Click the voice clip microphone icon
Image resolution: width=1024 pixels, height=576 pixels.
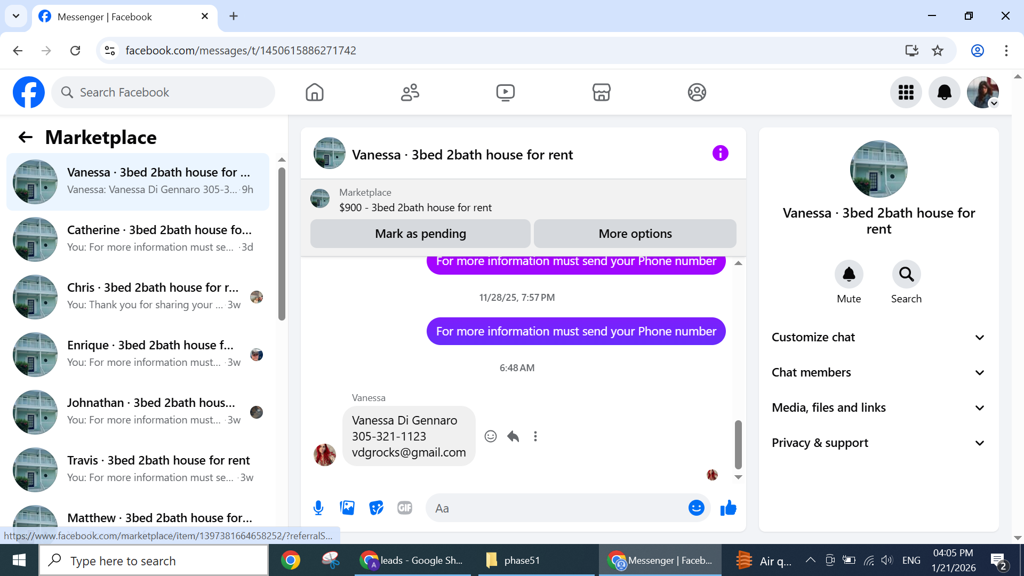pos(318,508)
